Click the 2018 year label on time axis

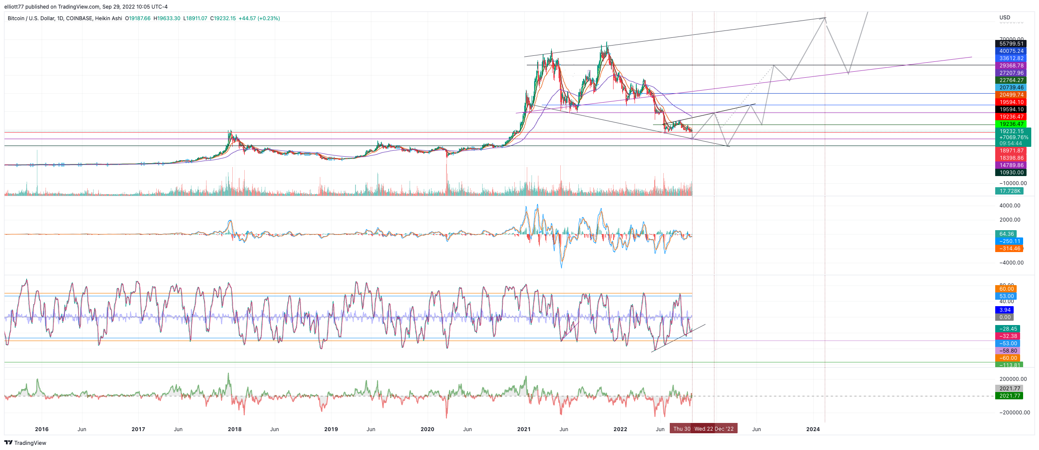(235, 429)
